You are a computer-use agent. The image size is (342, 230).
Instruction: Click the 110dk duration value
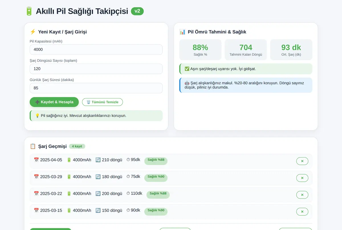tap(137, 193)
